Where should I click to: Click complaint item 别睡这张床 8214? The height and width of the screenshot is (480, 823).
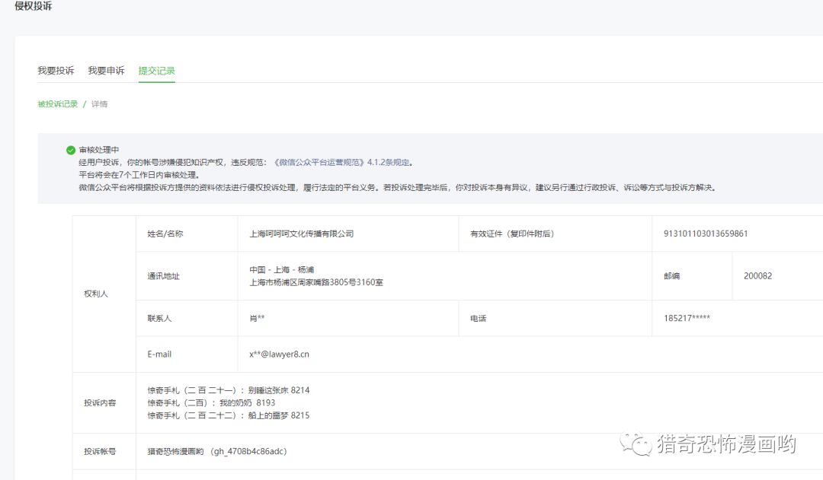pyautogui.click(x=279, y=390)
